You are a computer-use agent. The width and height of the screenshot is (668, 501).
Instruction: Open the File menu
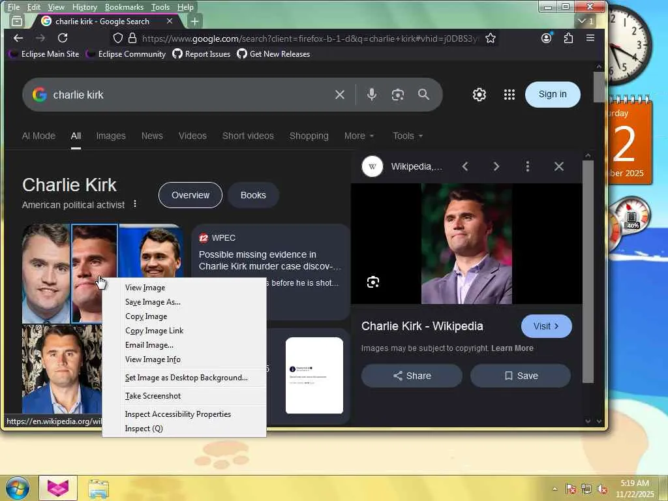click(14, 7)
